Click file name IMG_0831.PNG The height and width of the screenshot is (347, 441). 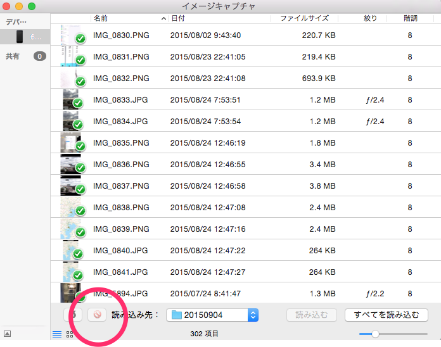pyautogui.click(x=121, y=57)
